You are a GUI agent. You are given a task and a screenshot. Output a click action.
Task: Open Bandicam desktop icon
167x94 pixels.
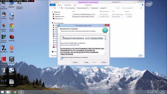point(11,38)
